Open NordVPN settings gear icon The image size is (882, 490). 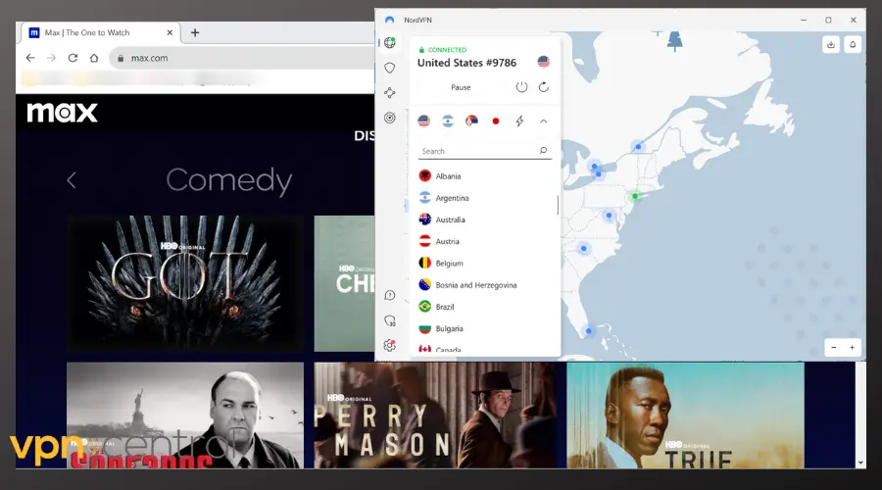tap(390, 345)
